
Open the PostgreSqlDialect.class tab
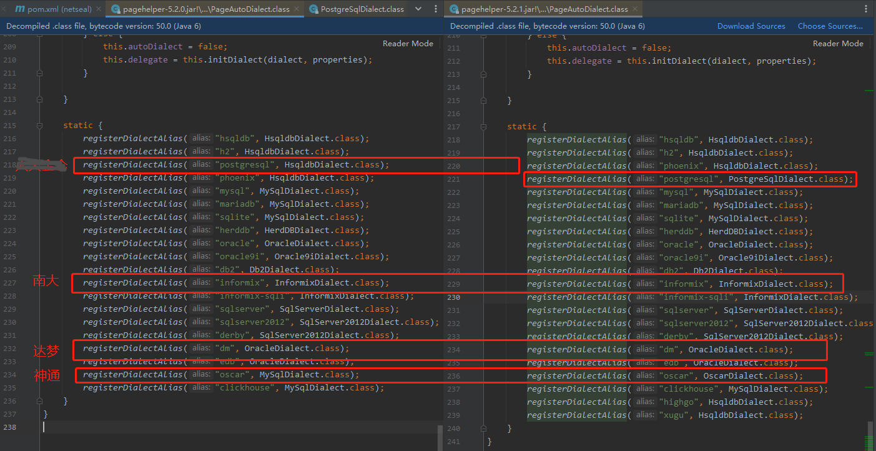[x=358, y=9]
